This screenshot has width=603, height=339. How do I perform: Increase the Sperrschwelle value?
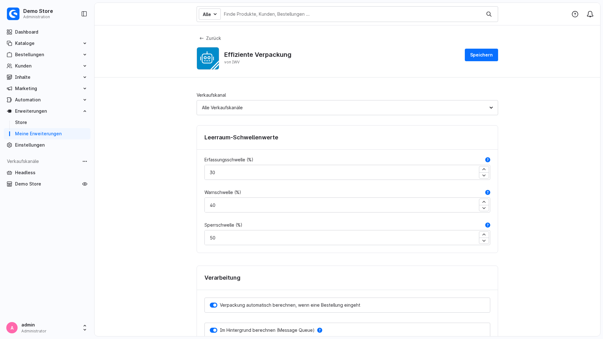coord(484,235)
